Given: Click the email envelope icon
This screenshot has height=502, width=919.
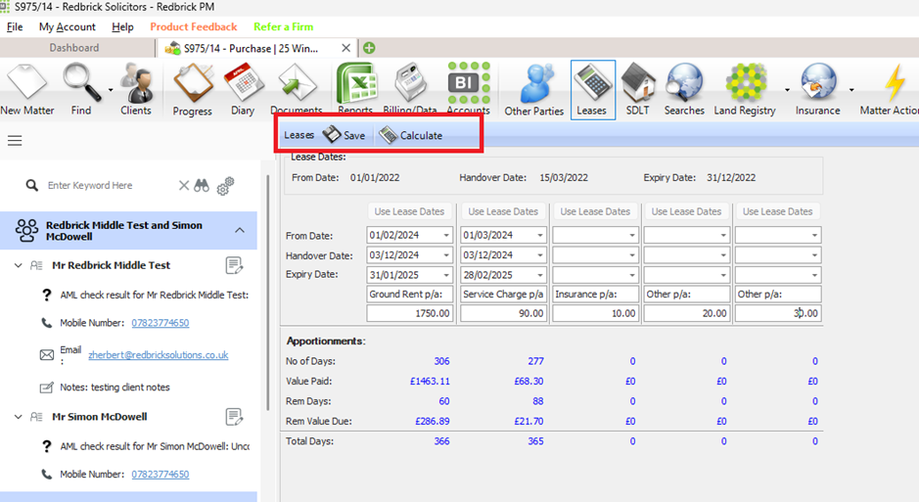Looking at the screenshot, I should (47, 355).
